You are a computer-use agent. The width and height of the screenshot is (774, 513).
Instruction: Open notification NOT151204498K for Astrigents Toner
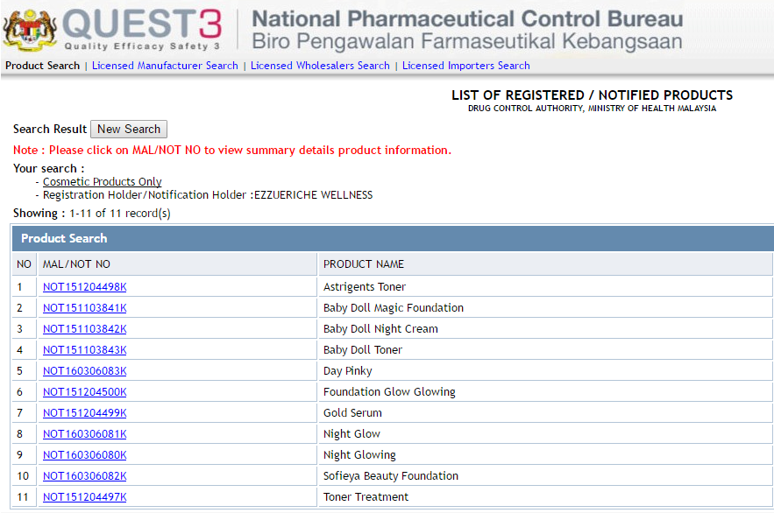84,287
